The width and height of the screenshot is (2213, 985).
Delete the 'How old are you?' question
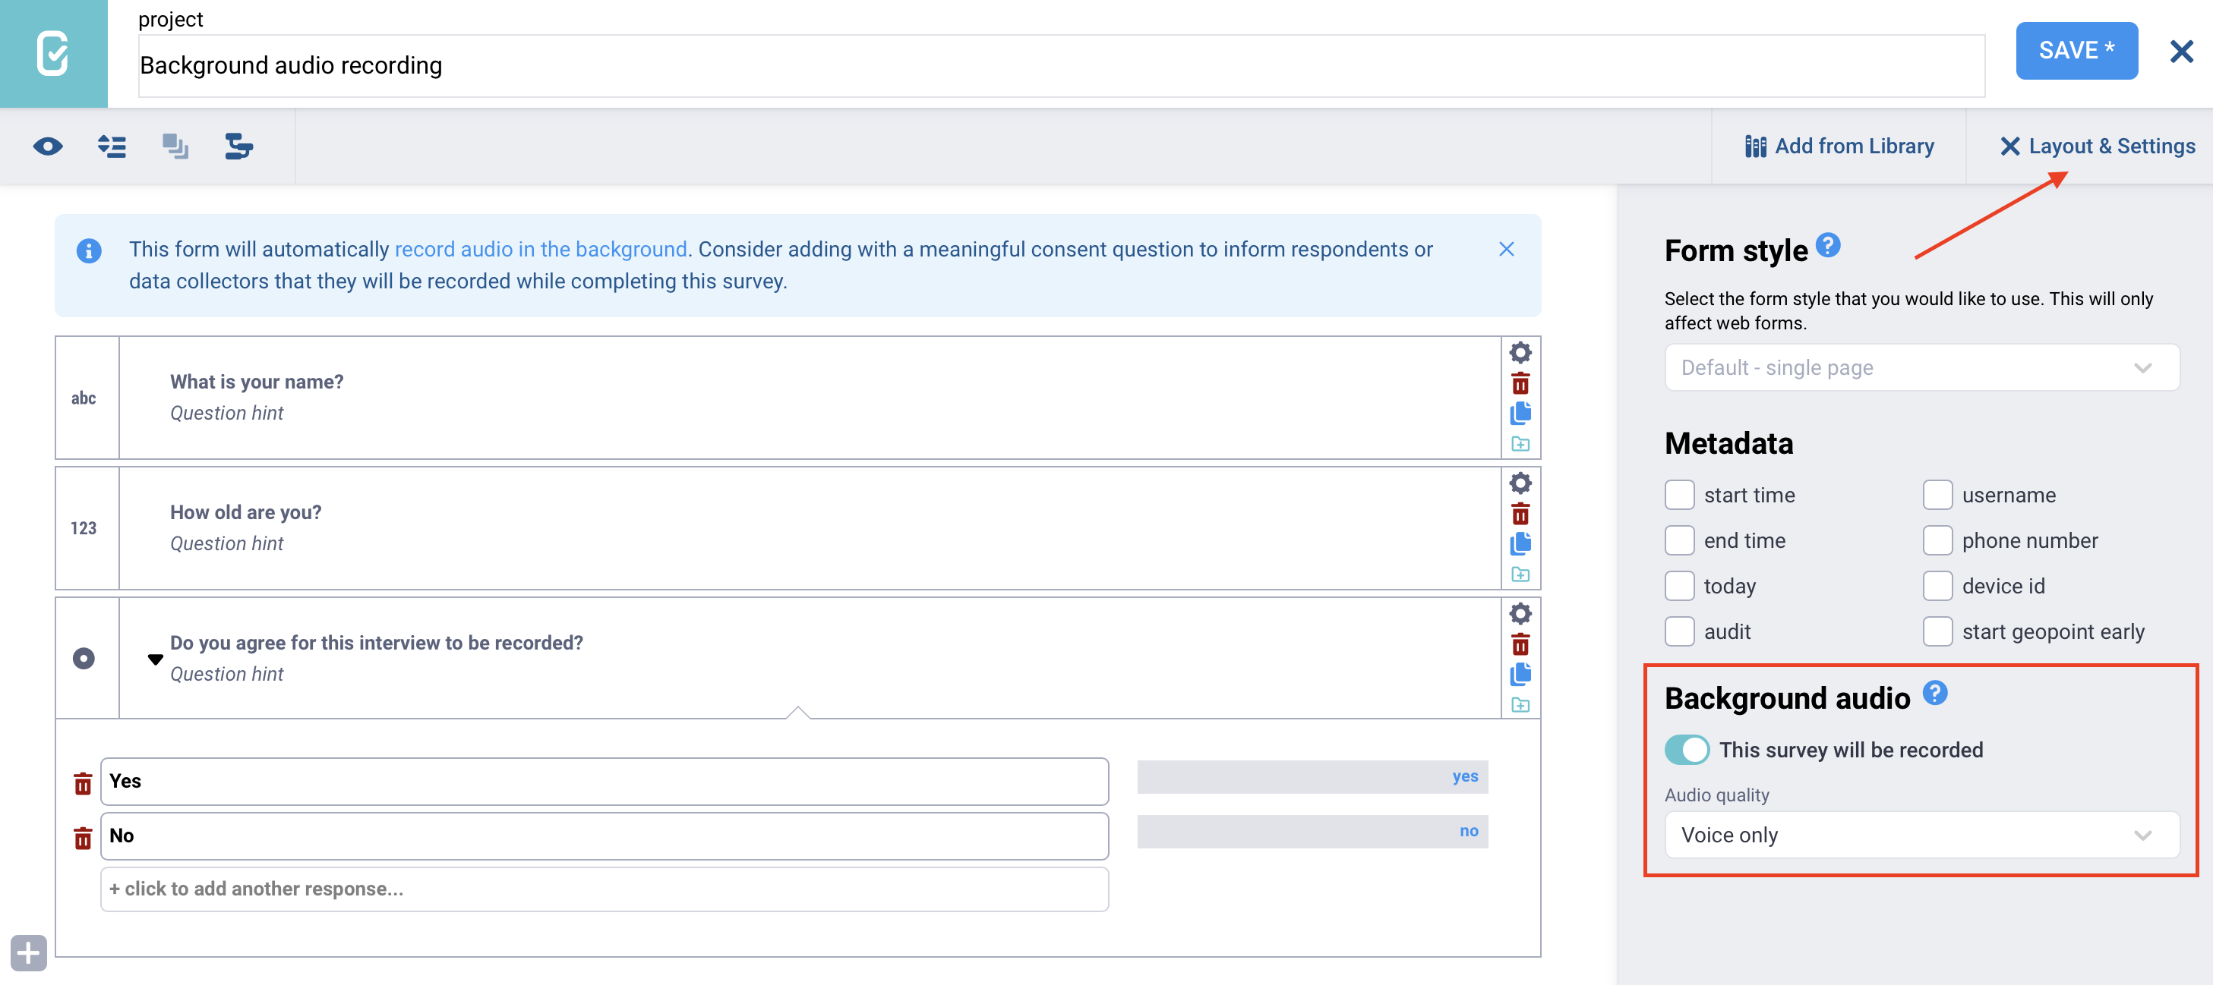point(1520,514)
